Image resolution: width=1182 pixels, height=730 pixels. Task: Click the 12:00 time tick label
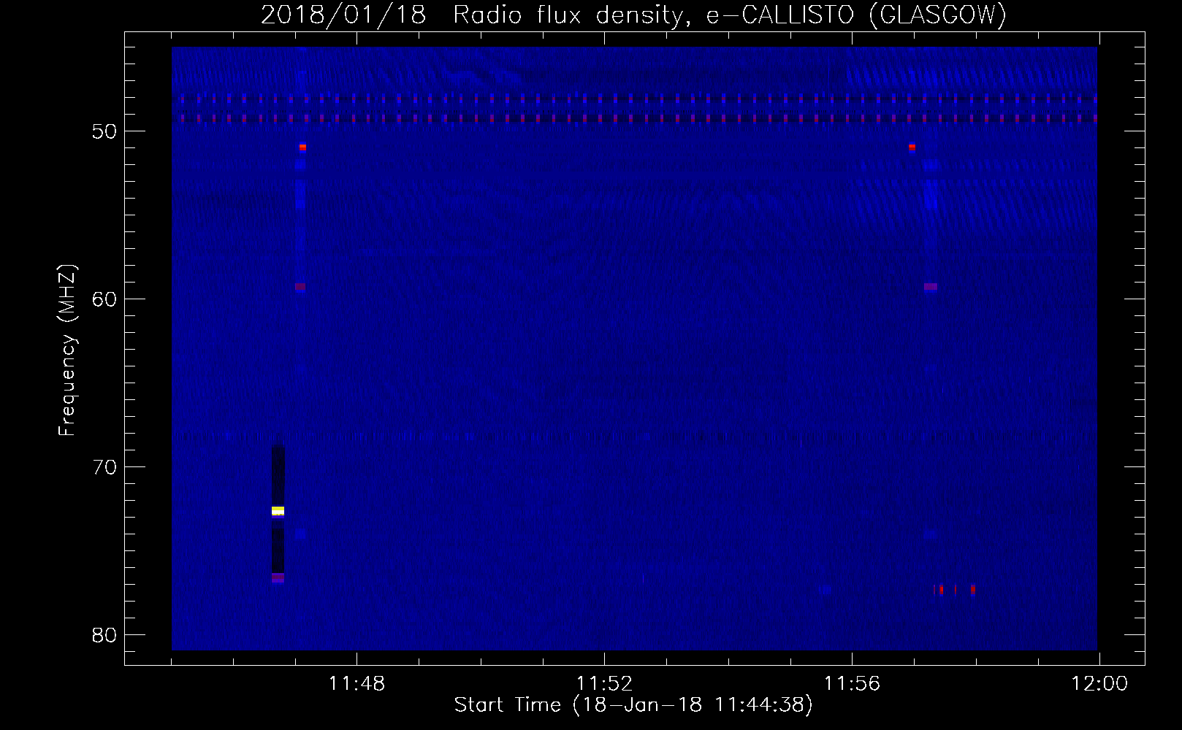[x=1099, y=684]
